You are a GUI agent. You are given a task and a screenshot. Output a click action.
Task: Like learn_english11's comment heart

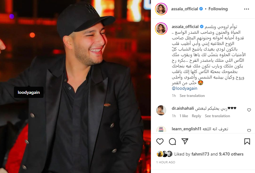(x=249, y=130)
